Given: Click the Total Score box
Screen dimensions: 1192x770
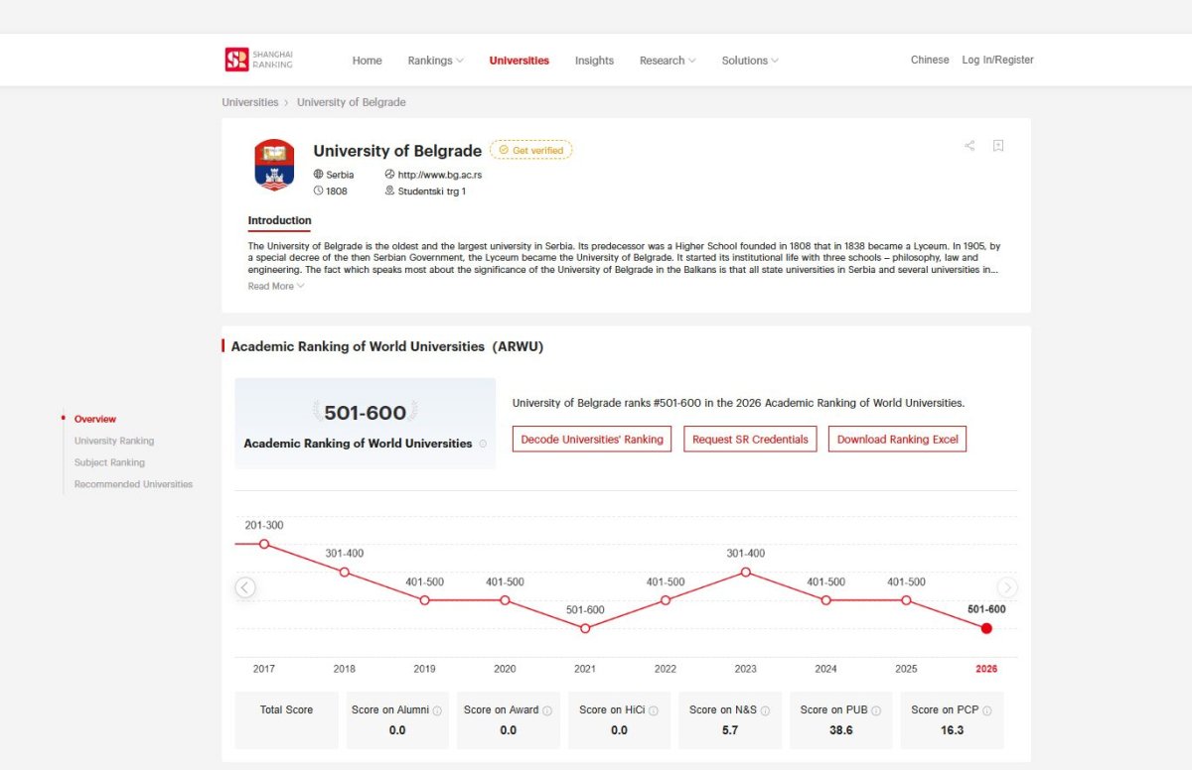Looking at the screenshot, I should click(286, 720).
